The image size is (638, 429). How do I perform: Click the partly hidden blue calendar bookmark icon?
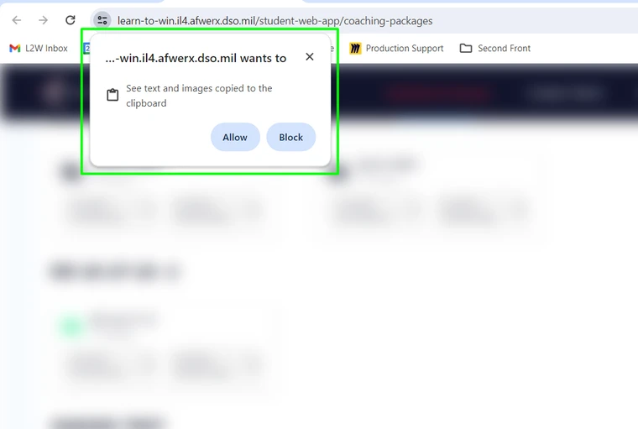coord(86,49)
